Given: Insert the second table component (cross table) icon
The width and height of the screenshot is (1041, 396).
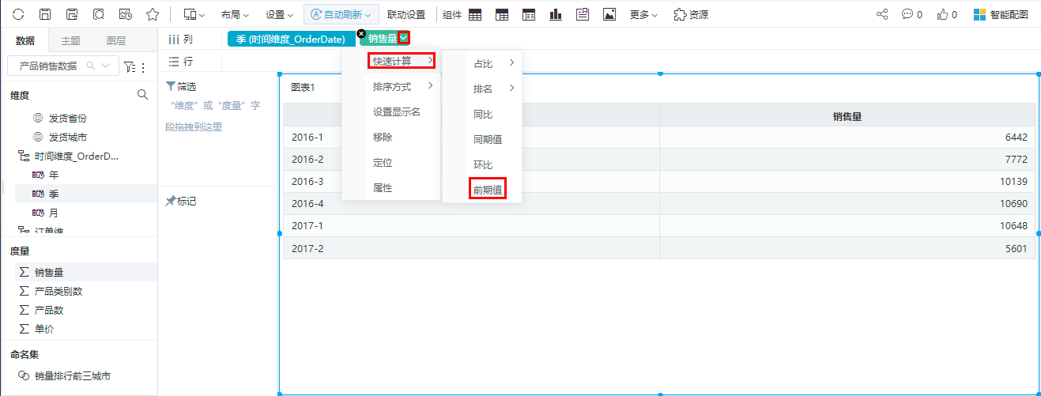Looking at the screenshot, I should [502, 14].
